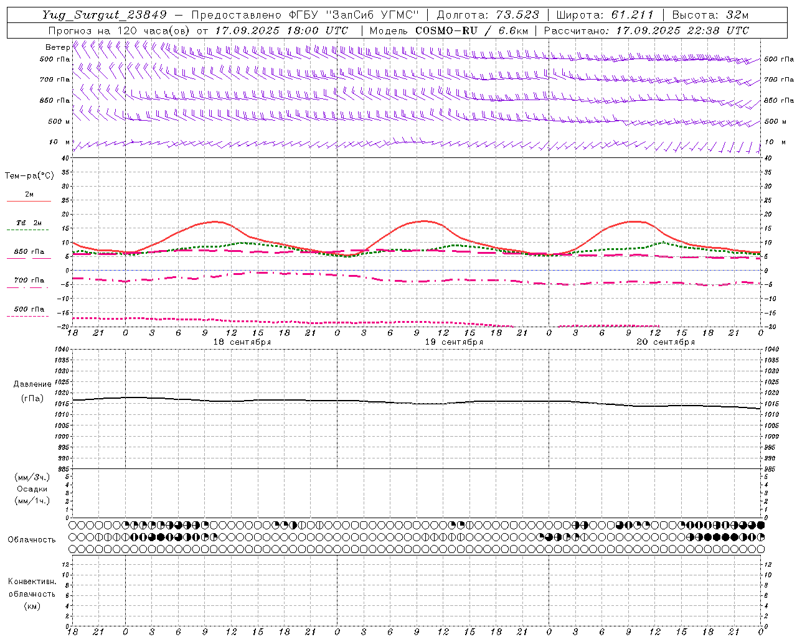Click the Давление pressure panel label
This screenshot has width=797, height=637.
coord(32,384)
